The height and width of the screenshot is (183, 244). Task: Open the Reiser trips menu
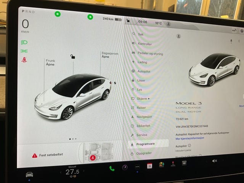click(x=138, y=108)
